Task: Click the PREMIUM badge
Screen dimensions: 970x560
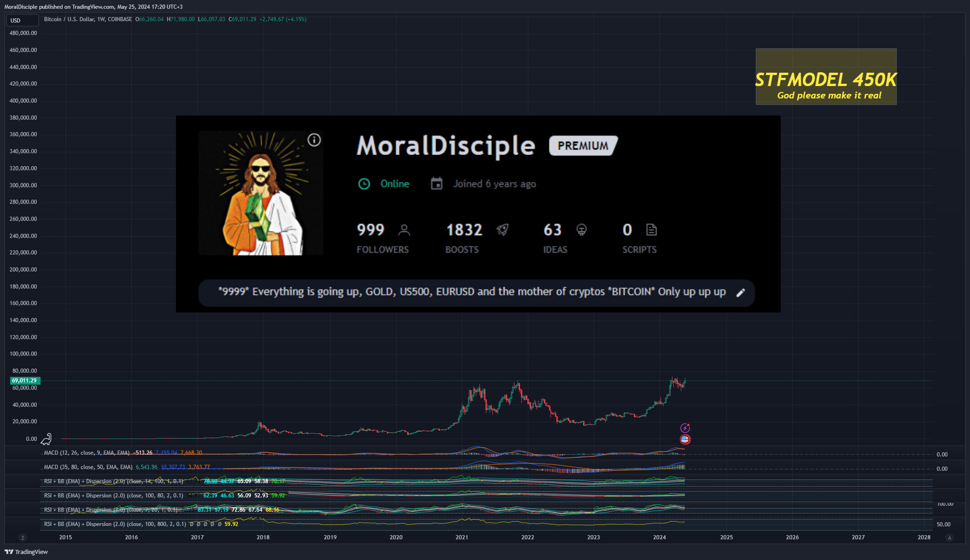Action: click(583, 146)
